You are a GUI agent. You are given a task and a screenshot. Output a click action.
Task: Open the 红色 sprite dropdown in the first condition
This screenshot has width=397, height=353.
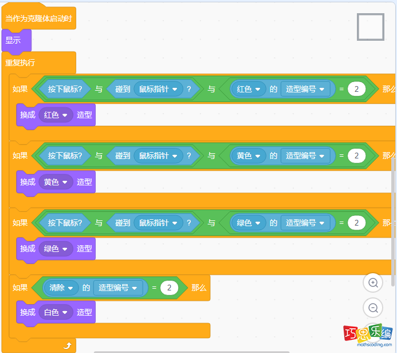coord(249,89)
